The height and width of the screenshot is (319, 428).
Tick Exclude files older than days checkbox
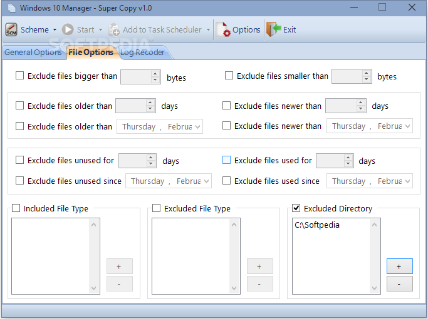[19, 106]
